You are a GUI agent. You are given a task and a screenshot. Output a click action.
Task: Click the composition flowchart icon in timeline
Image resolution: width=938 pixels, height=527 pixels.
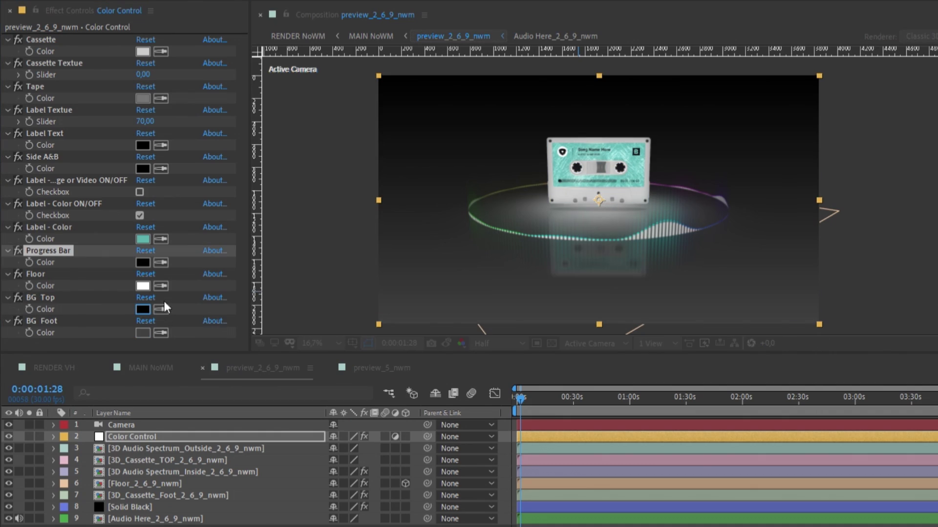point(389,393)
